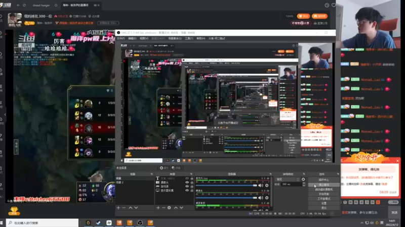This screenshot has width=405, height=227.
Task: Open the network icon in system tray
Action: [367, 223]
